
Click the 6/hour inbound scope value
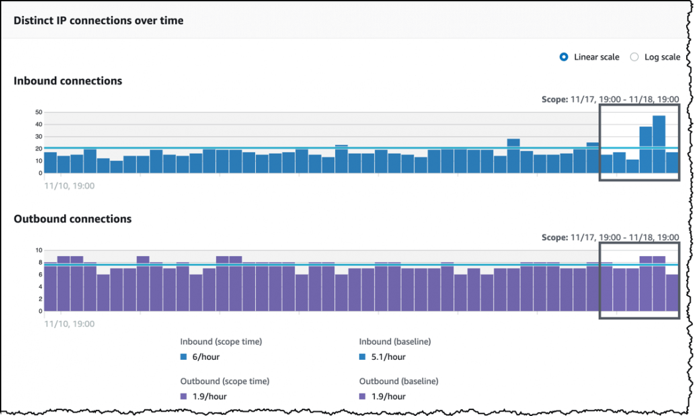click(206, 357)
